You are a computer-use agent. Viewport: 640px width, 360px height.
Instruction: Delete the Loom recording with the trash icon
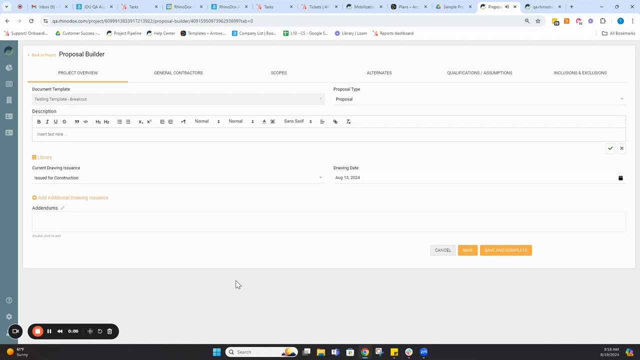click(109, 331)
